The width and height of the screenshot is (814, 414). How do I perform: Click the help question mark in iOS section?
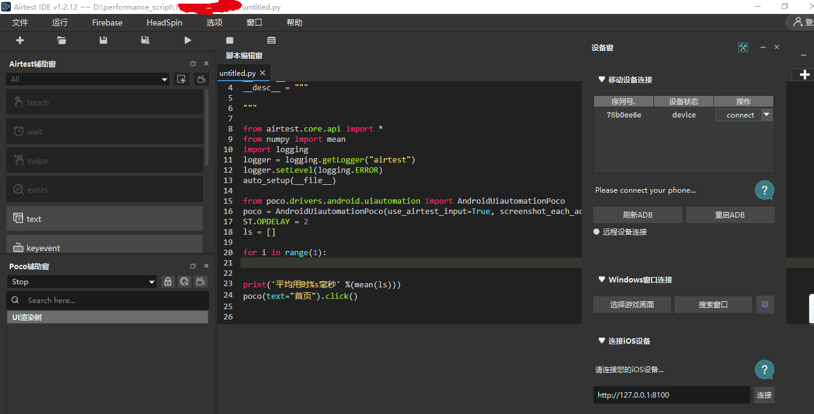[764, 370]
